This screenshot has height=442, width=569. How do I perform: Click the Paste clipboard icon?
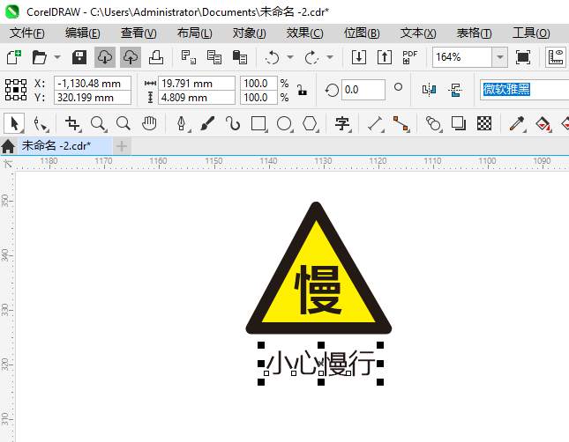pos(239,57)
